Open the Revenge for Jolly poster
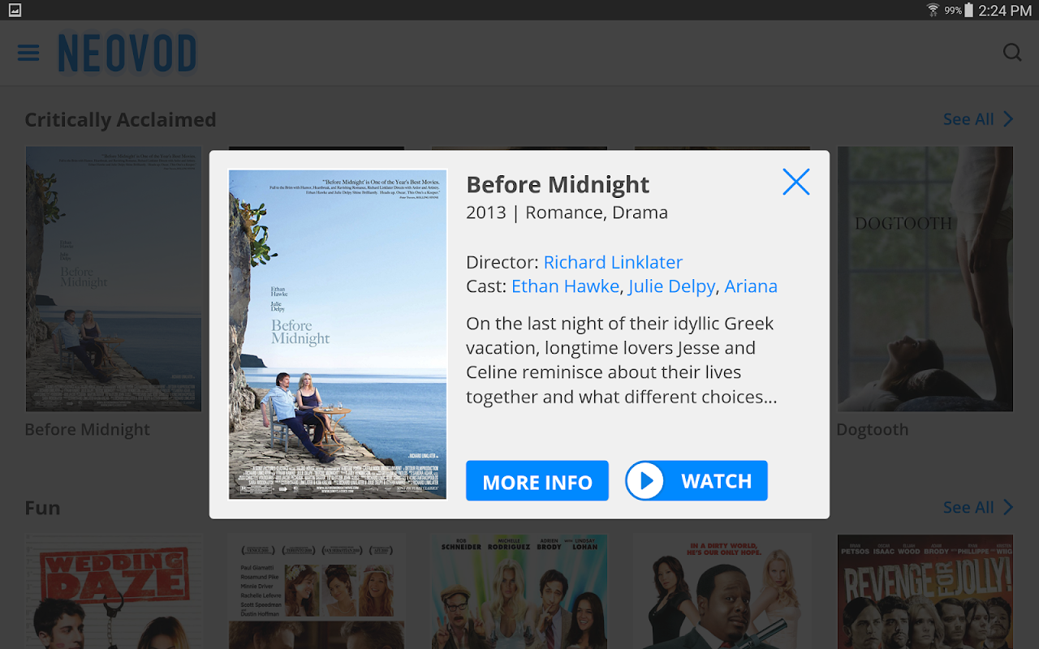The width and height of the screenshot is (1039, 649). click(x=925, y=591)
